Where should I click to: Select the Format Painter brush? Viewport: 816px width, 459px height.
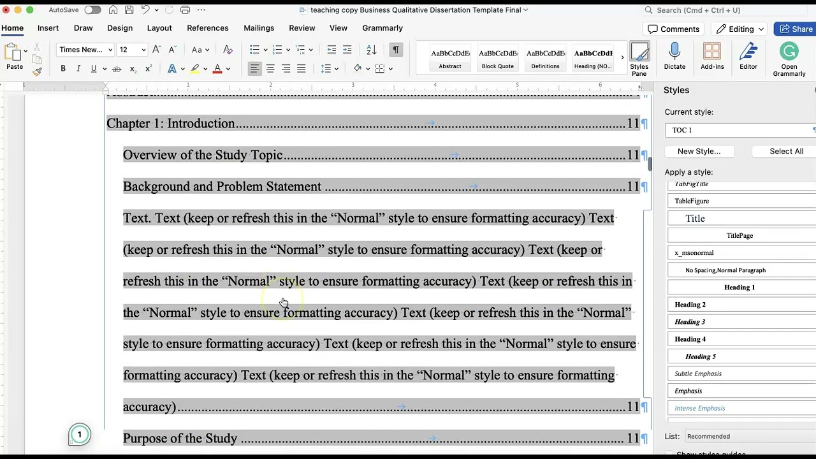[37, 71]
